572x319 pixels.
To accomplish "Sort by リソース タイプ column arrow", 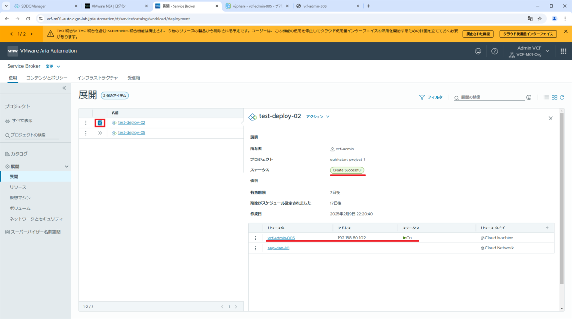I will pos(547,228).
